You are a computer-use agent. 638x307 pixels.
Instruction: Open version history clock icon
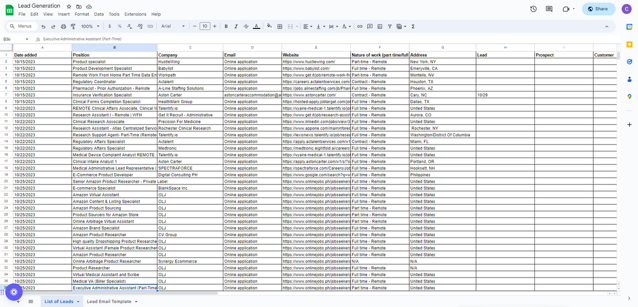[533, 9]
